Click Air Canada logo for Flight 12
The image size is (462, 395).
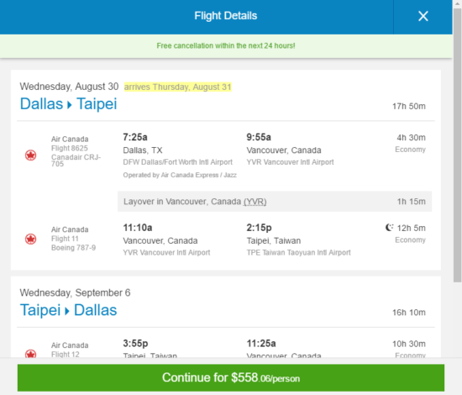[x=30, y=353]
